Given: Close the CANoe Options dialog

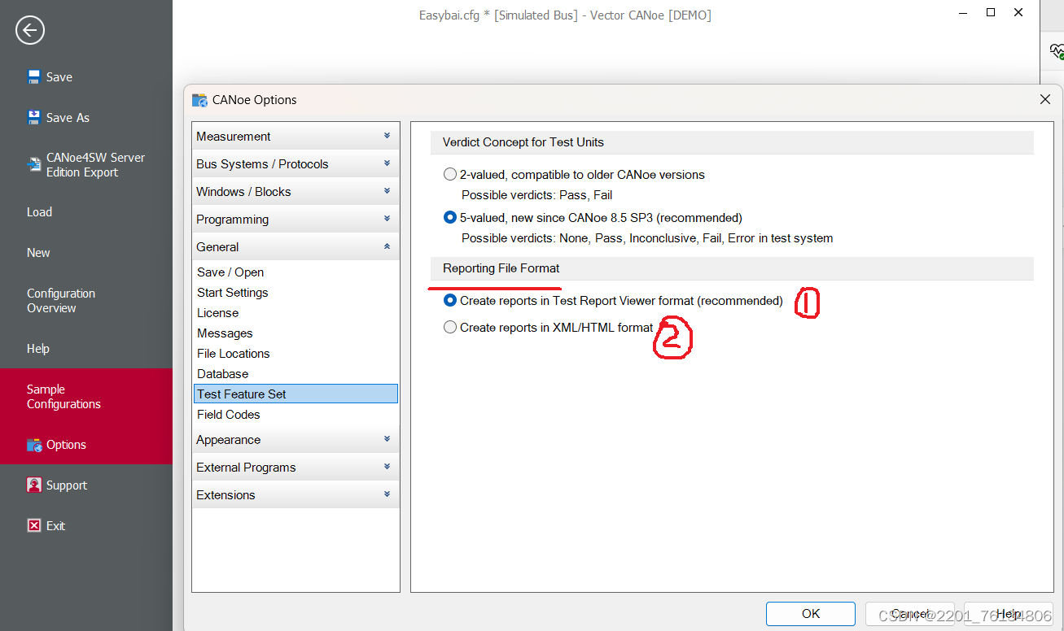Looking at the screenshot, I should pyautogui.click(x=1045, y=99).
